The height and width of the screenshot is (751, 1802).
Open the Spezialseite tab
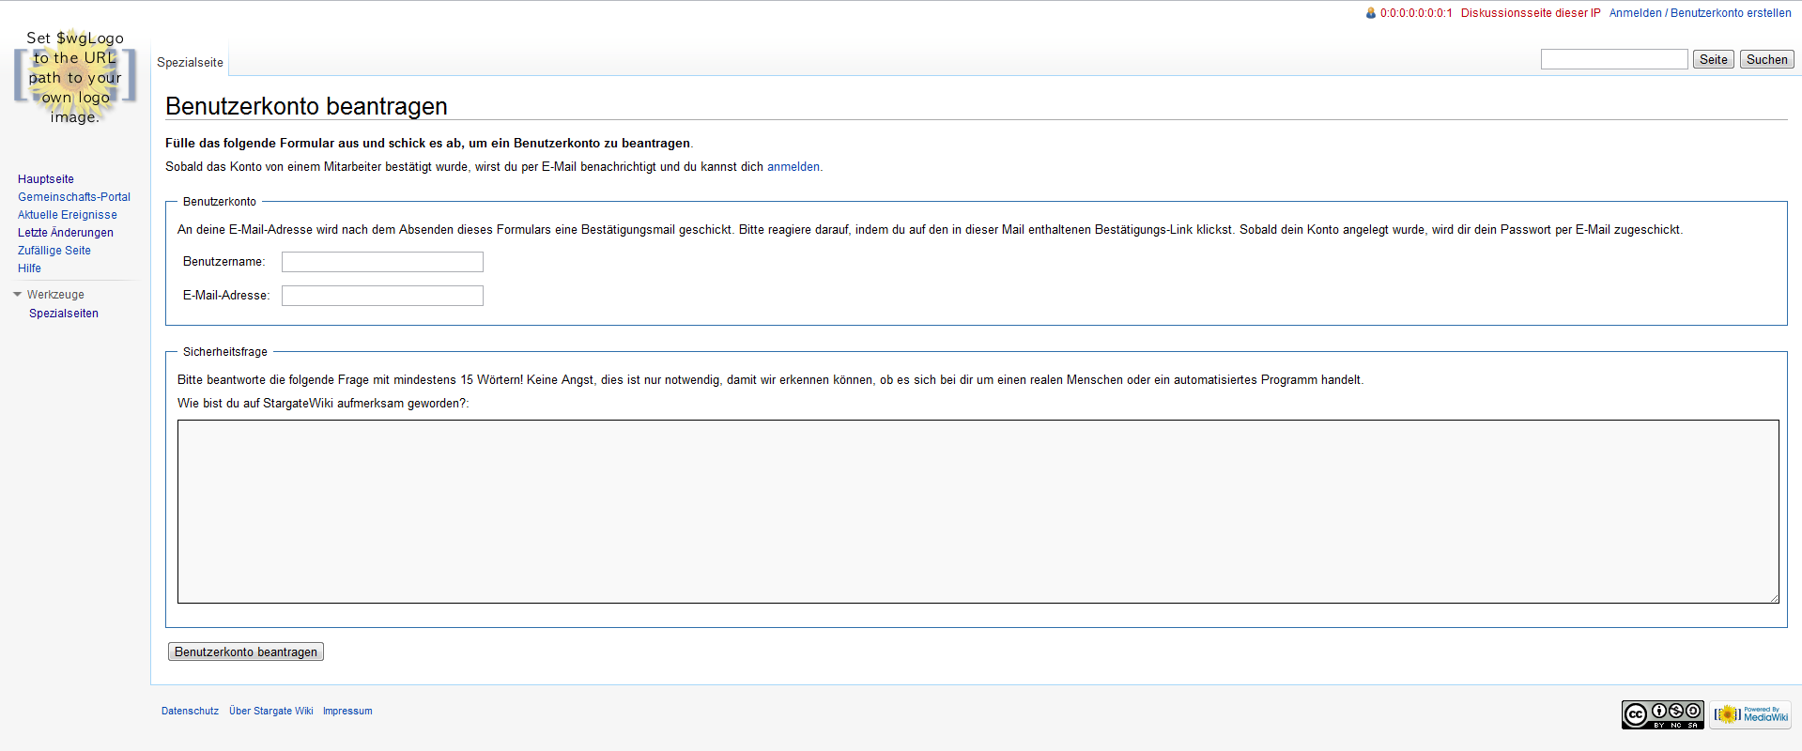(x=190, y=63)
